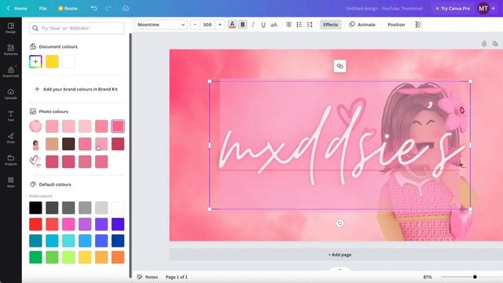
Task: Open the Uploads sidebar tab
Action: (x=10, y=94)
